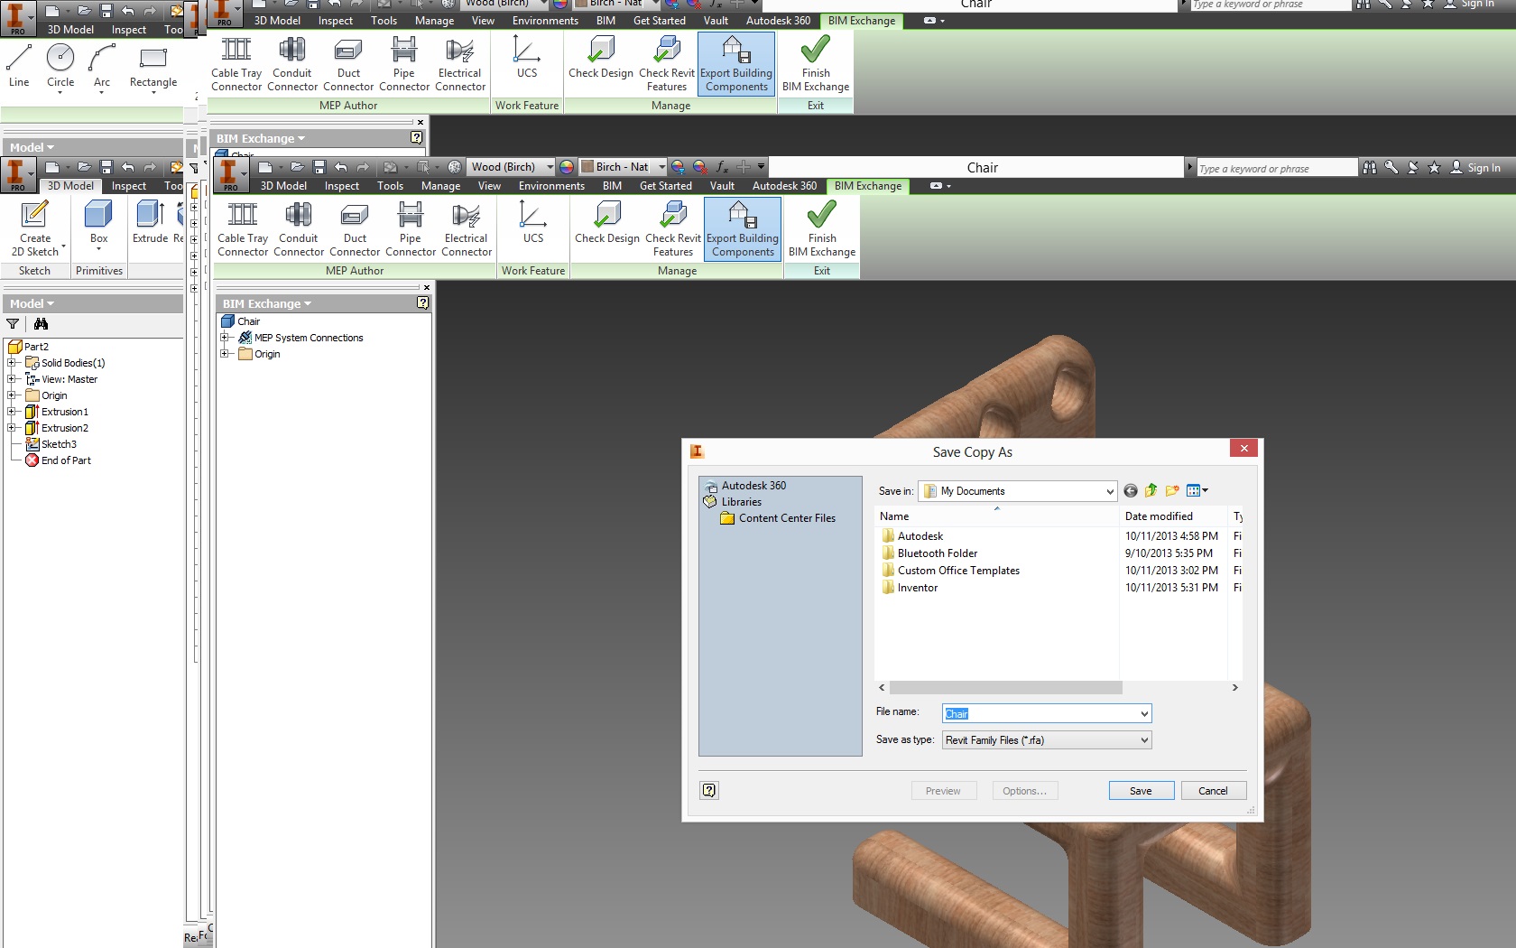
Task: Click the Model browser filter icon
Action: click(13, 324)
